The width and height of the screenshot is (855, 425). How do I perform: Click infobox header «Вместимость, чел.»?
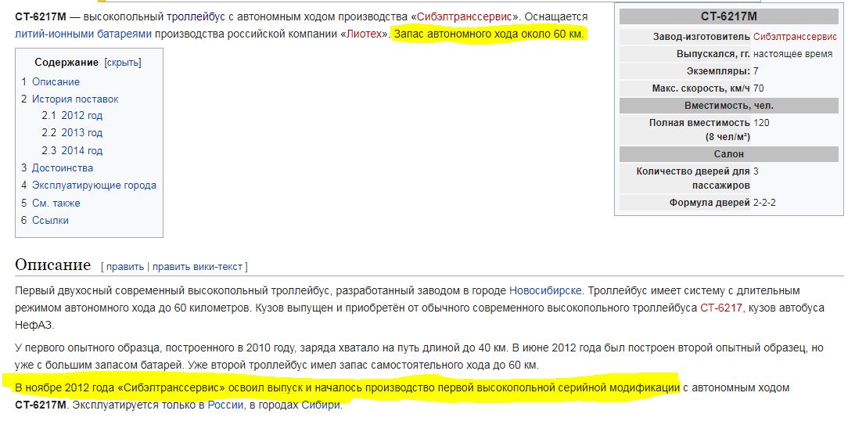coord(729,106)
